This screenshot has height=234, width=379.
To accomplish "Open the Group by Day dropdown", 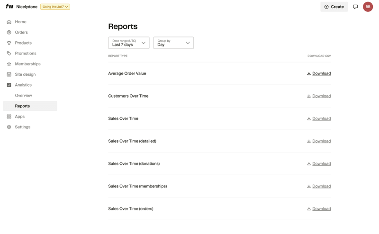I will click(x=173, y=43).
